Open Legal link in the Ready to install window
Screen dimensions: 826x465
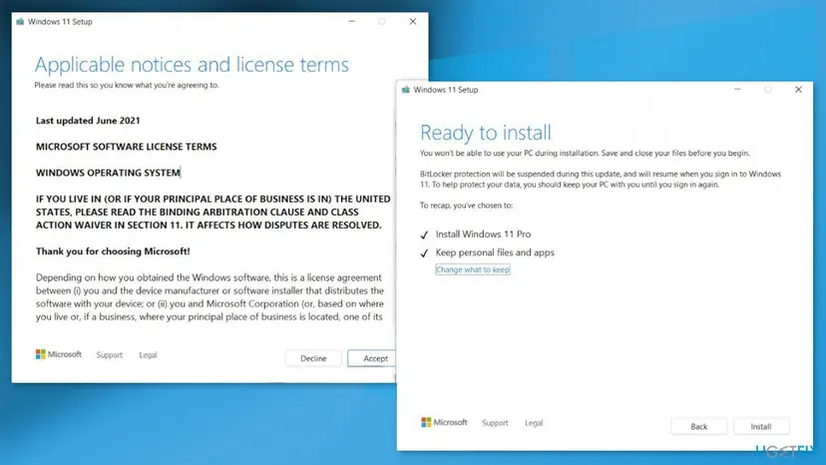pos(534,423)
